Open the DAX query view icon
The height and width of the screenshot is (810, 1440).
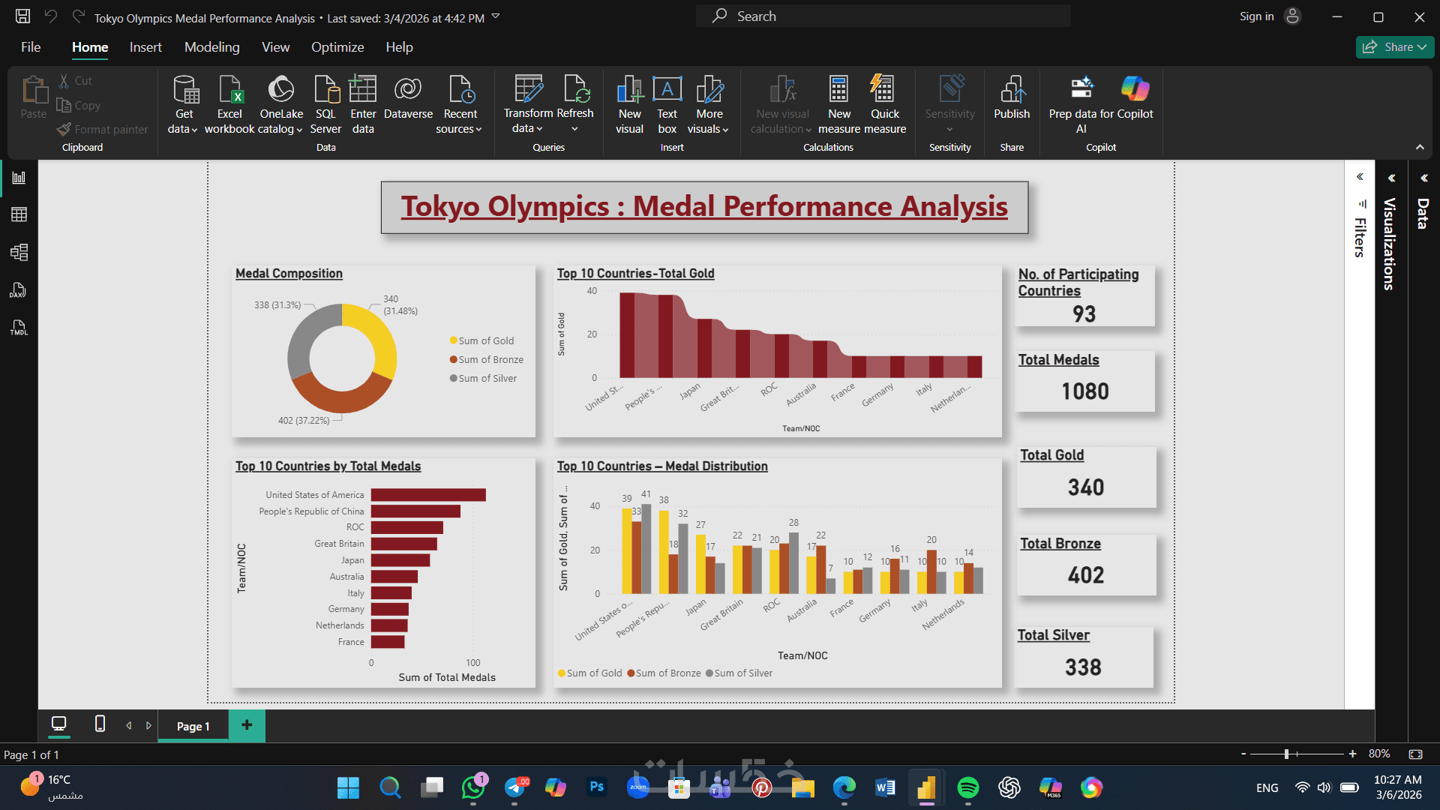point(19,290)
